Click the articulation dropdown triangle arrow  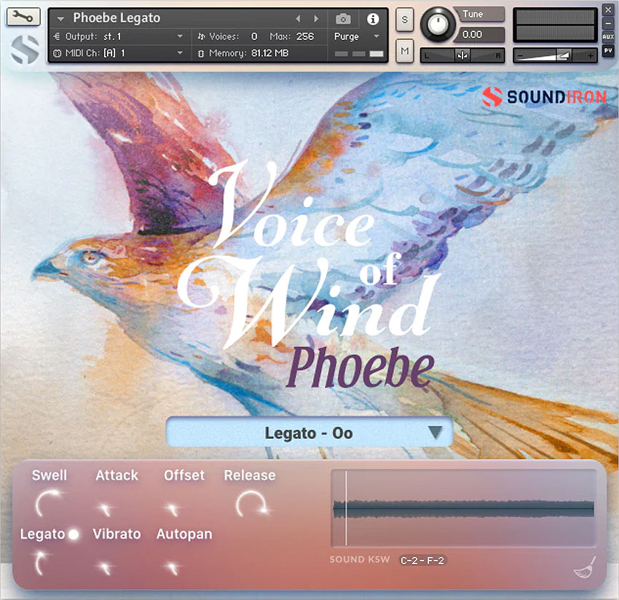click(x=435, y=432)
